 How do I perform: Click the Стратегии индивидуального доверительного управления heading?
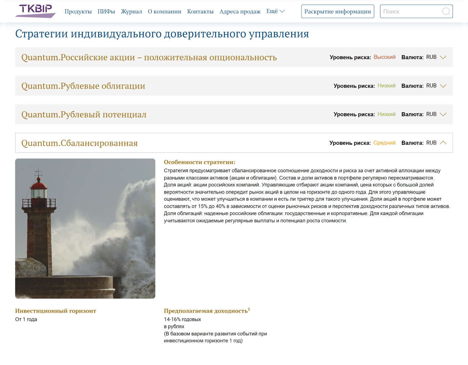click(x=162, y=34)
